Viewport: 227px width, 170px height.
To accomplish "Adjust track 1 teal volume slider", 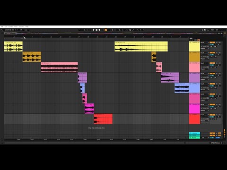I will [x=212, y=44].
